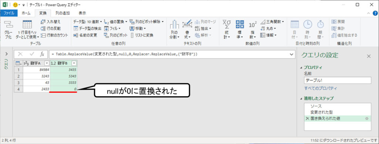This screenshot has height=144, width=379.
Task: Open settings gear of 置き換えられた値 step
Action: (x=367, y=119)
